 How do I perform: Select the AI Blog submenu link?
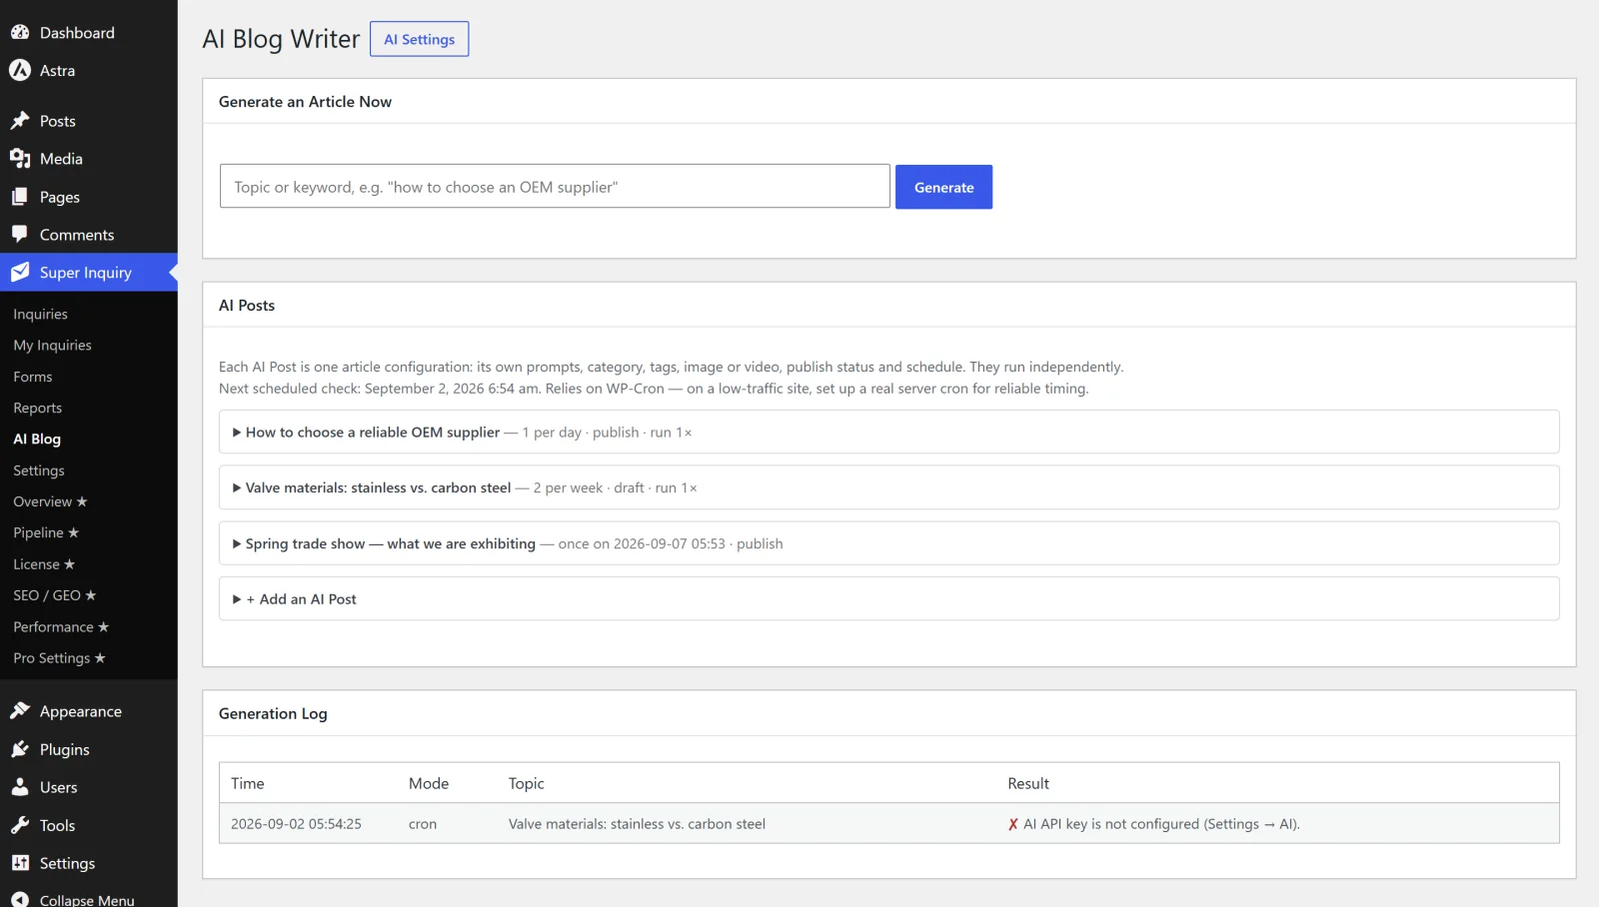click(37, 439)
